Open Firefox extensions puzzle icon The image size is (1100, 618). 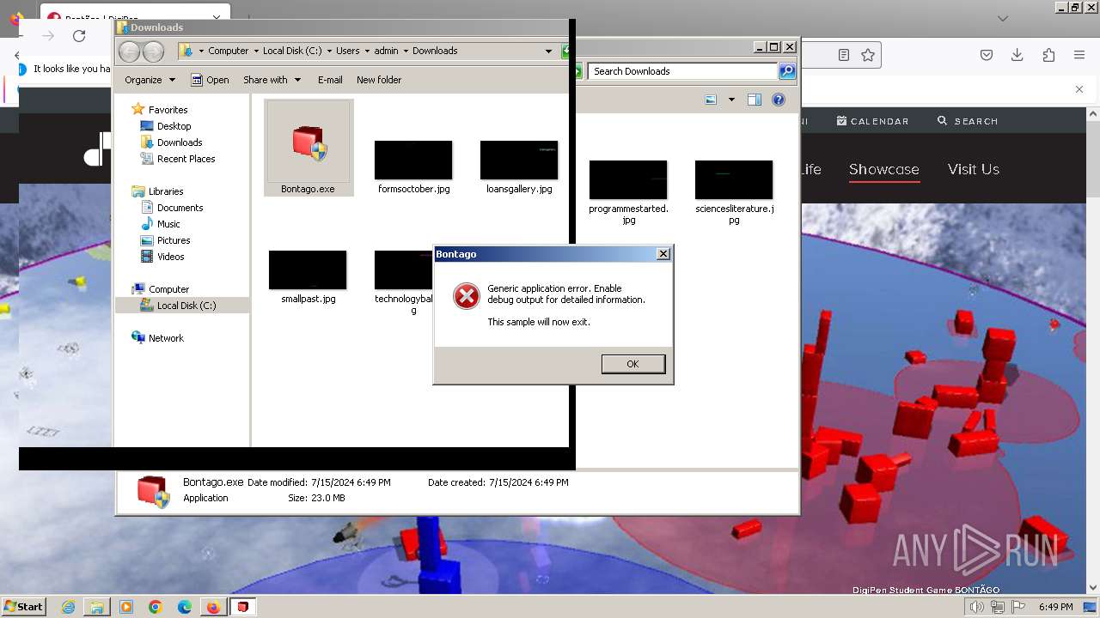click(1048, 55)
